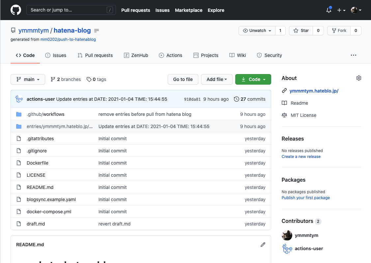Click file icon next to .gitignore
The image size is (371, 263).
point(19,151)
